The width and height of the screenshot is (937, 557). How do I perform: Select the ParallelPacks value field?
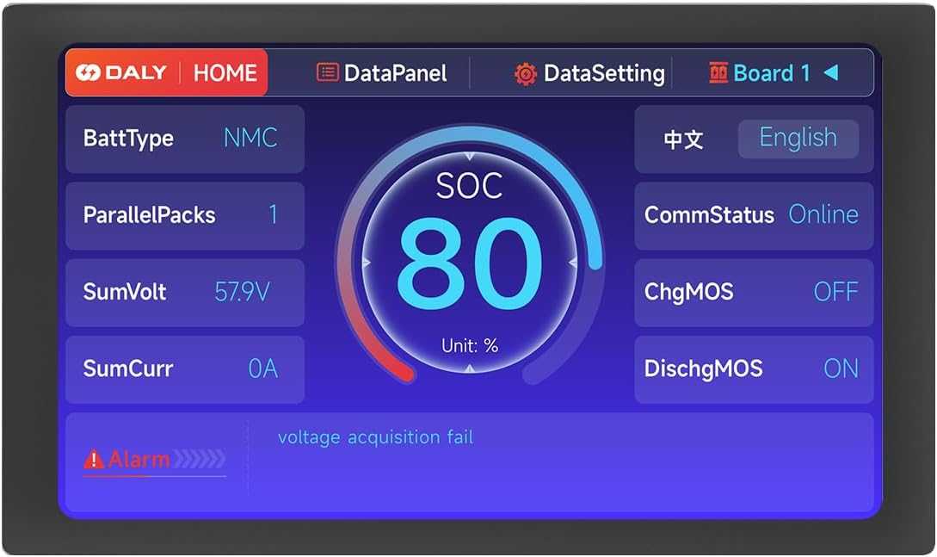[x=273, y=214]
